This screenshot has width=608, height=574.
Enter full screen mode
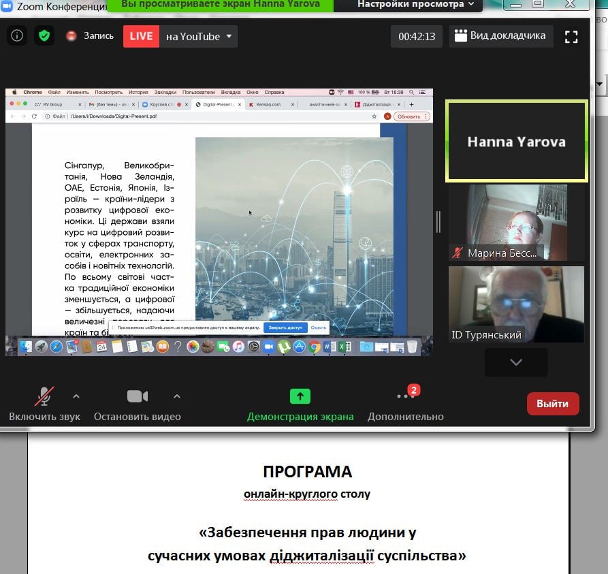coord(571,37)
